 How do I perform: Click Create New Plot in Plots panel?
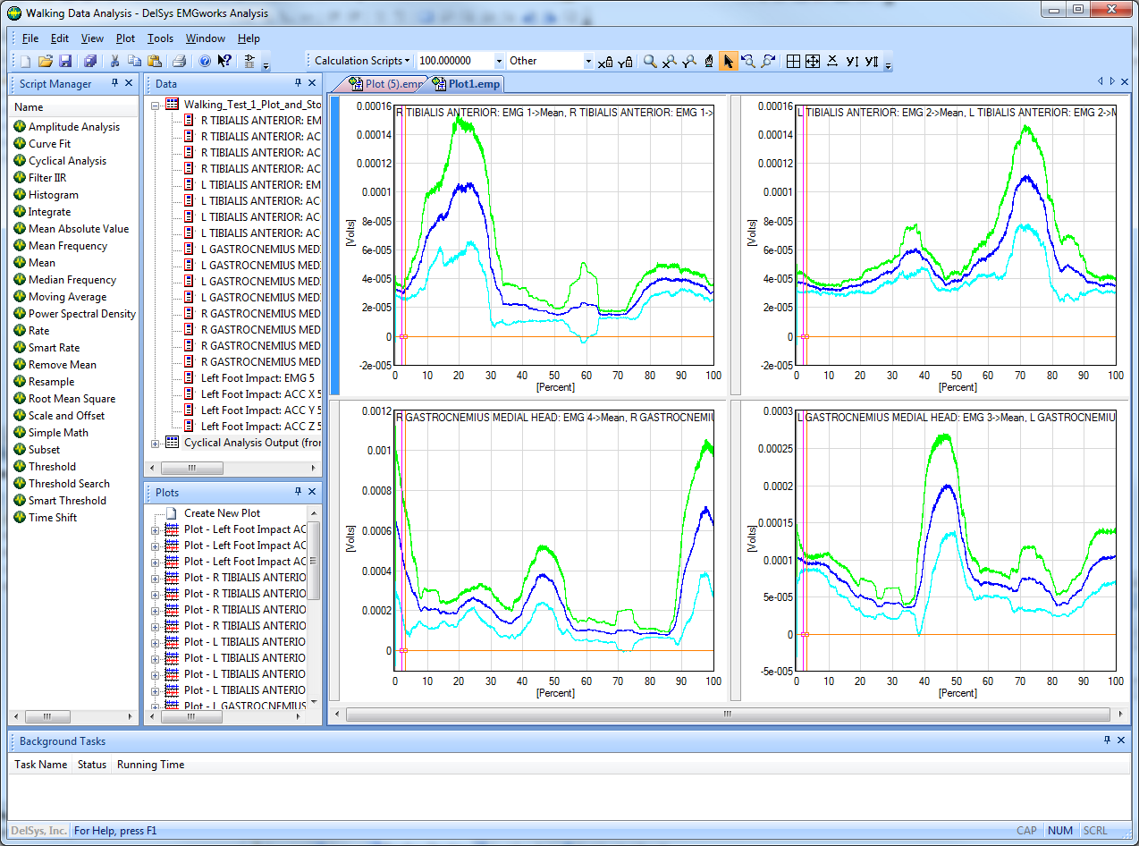222,513
